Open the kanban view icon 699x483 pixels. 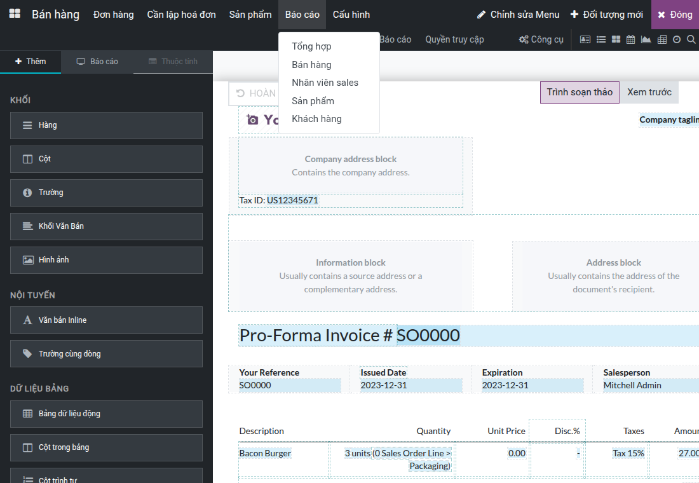[x=616, y=39]
